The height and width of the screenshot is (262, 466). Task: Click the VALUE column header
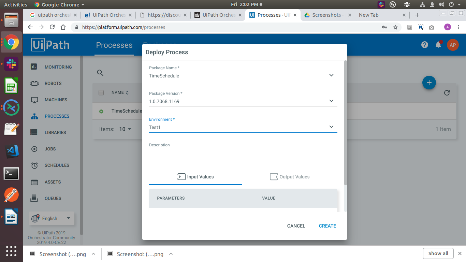268,198
